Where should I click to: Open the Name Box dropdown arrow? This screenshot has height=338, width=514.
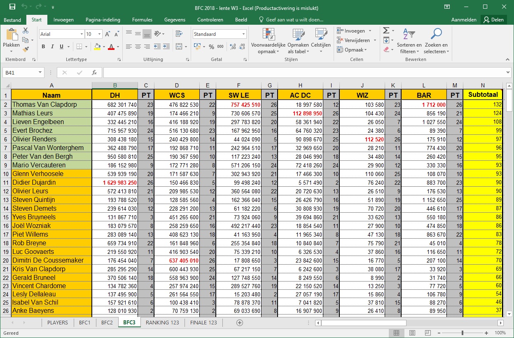tap(40, 73)
